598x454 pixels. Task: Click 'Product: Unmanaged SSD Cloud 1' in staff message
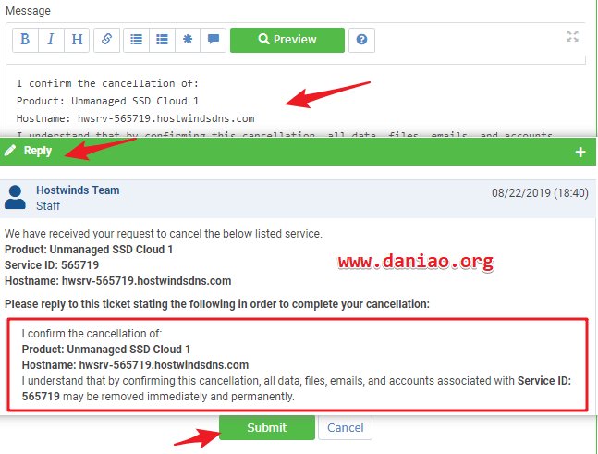[x=89, y=250]
